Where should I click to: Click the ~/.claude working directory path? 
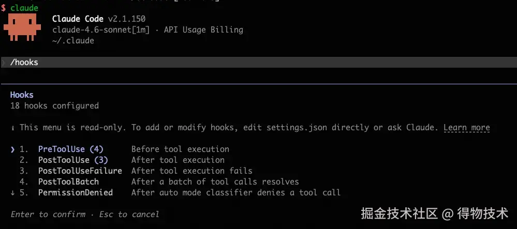(x=73, y=41)
